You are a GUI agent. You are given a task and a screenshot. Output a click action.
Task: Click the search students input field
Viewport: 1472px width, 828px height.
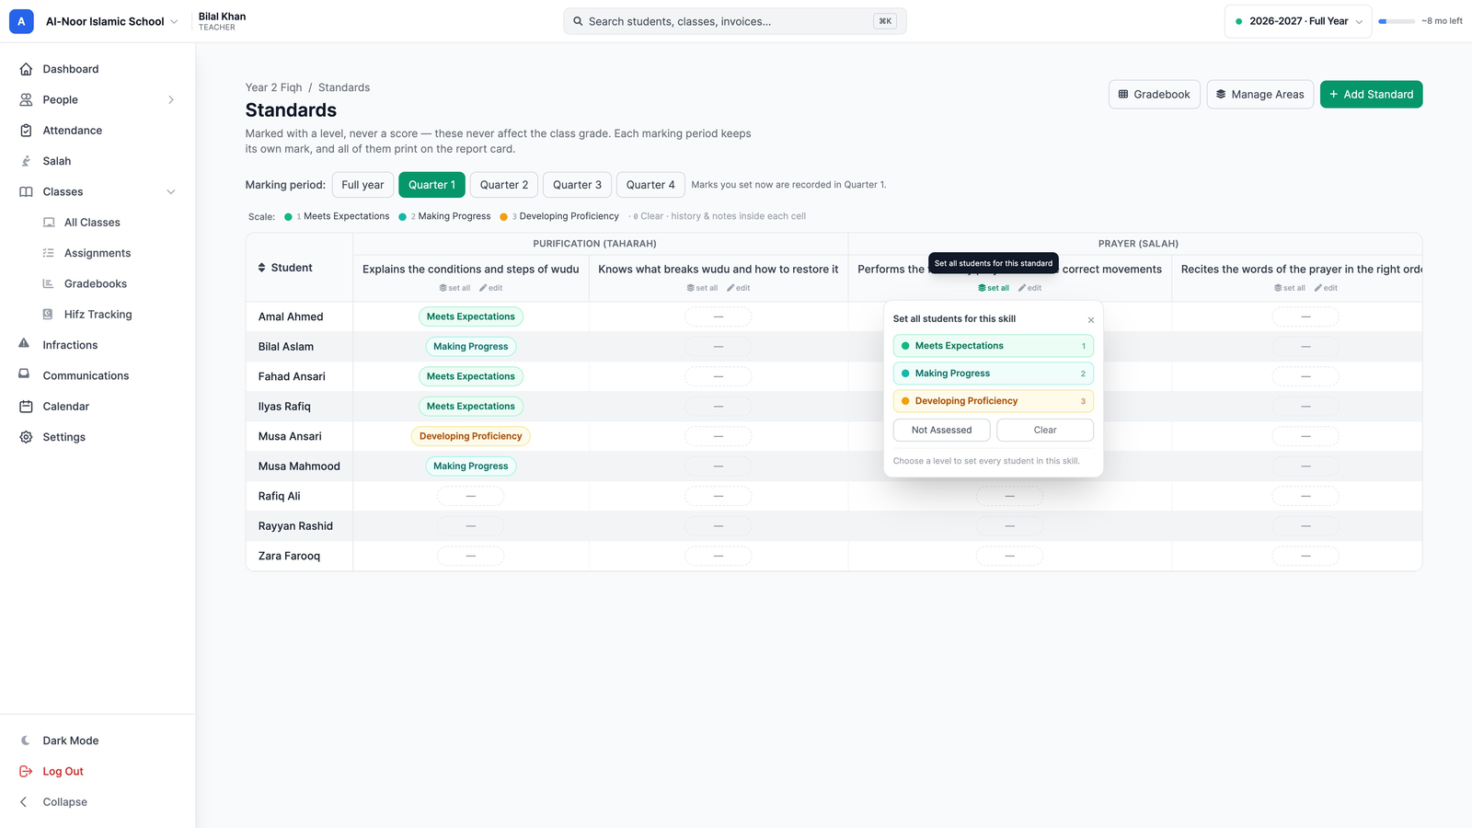coord(734,21)
